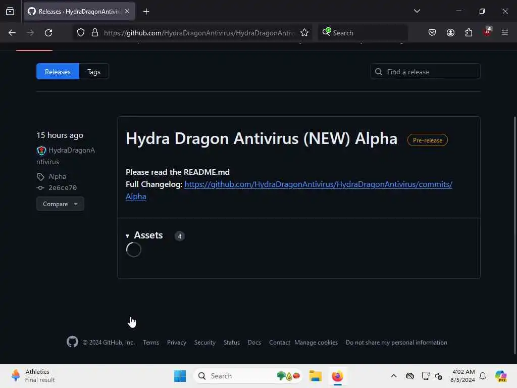Open the Athletics news widget
Viewport: 517px width, 388px height.
[33, 376]
